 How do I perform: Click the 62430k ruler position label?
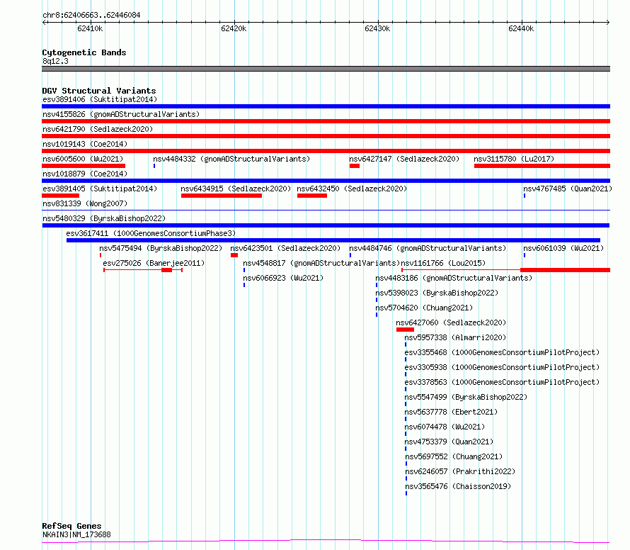[x=377, y=28]
